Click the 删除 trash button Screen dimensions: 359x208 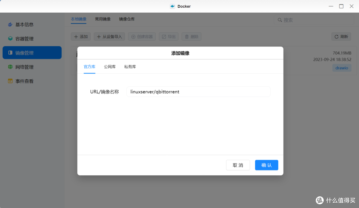192,37
